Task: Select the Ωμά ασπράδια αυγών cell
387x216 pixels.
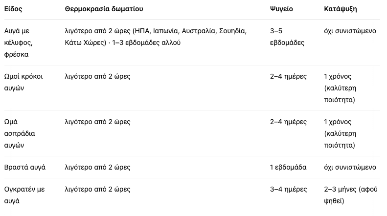Action: pyautogui.click(x=20, y=133)
